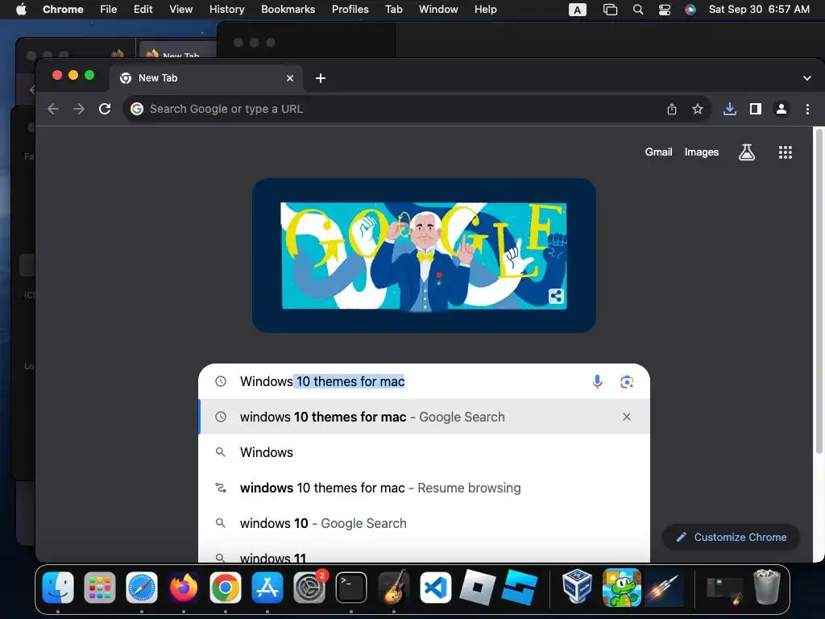Open the Gmail link
This screenshot has height=619, width=825.
click(659, 152)
